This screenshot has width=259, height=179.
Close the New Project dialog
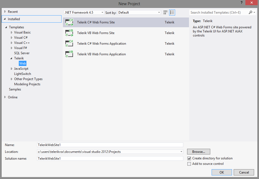251,3
